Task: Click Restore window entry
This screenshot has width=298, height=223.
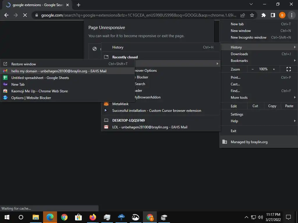Action: click(x=68, y=64)
